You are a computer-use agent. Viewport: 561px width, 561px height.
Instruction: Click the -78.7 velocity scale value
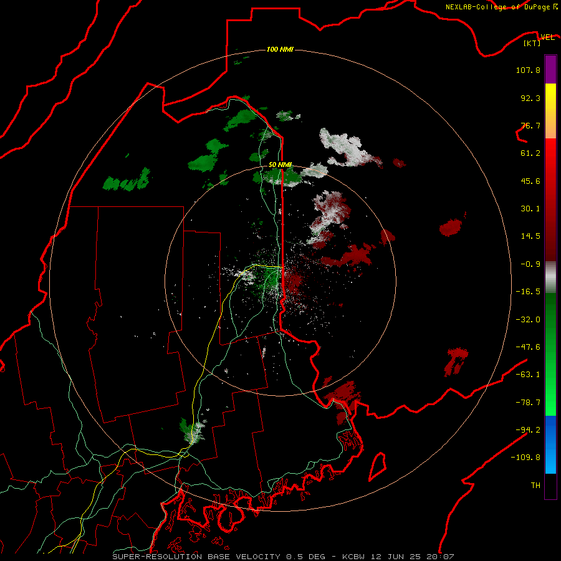(x=528, y=403)
